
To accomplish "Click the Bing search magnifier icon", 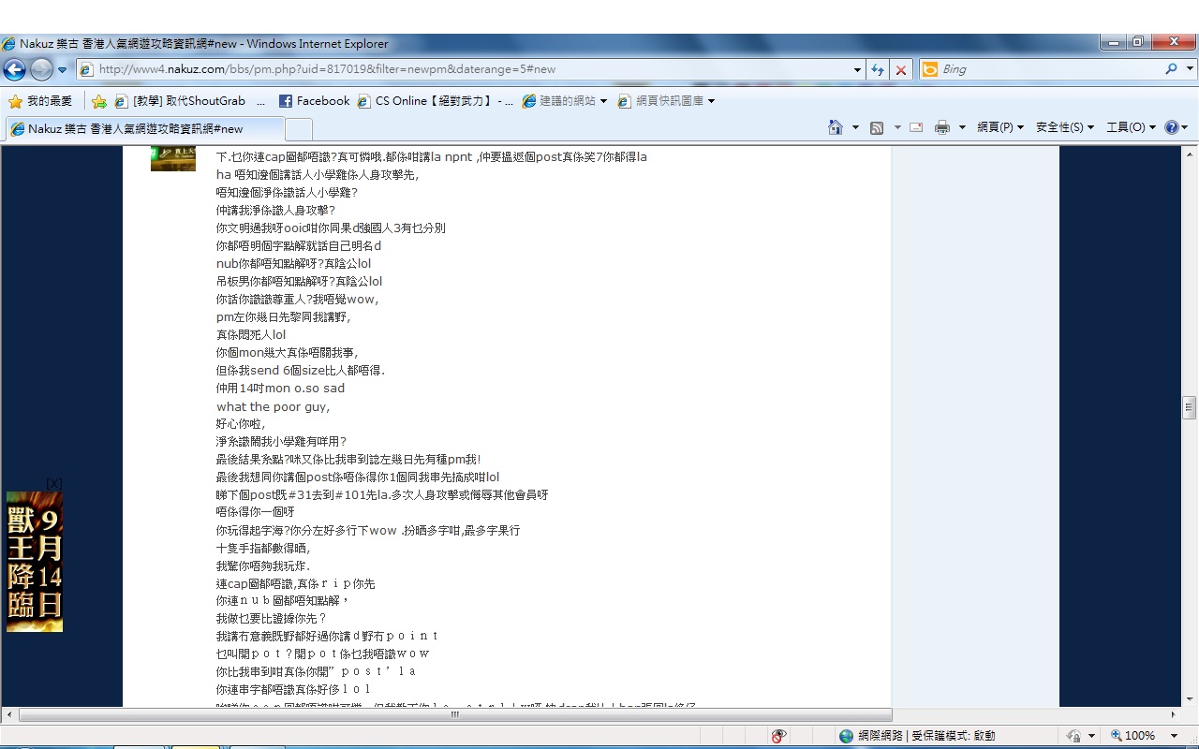I will [x=1171, y=69].
